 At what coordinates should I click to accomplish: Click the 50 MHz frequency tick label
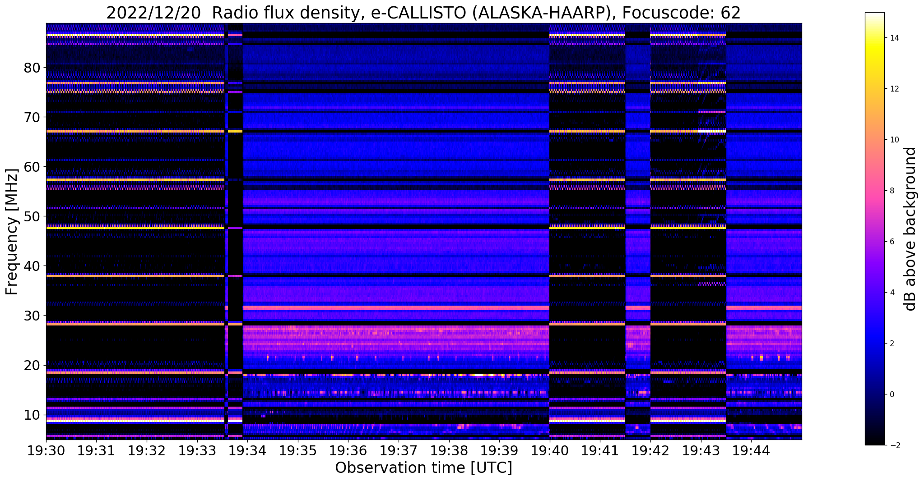[32, 216]
